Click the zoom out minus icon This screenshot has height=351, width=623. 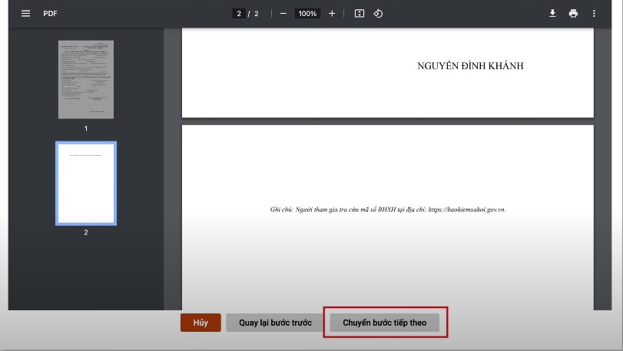tap(283, 14)
